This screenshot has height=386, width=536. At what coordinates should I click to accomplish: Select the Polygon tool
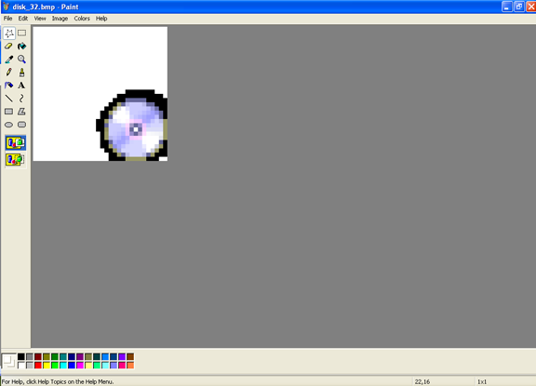[22, 112]
